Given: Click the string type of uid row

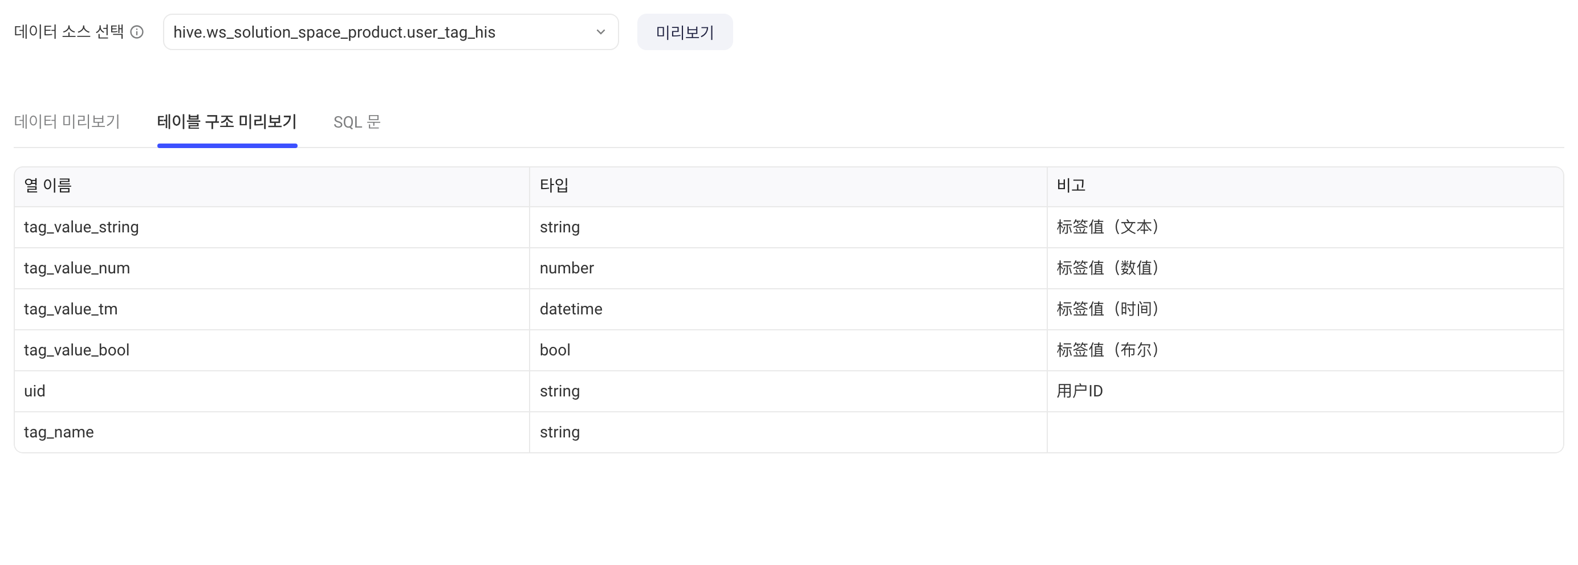Looking at the screenshot, I should tap(788, 391).
